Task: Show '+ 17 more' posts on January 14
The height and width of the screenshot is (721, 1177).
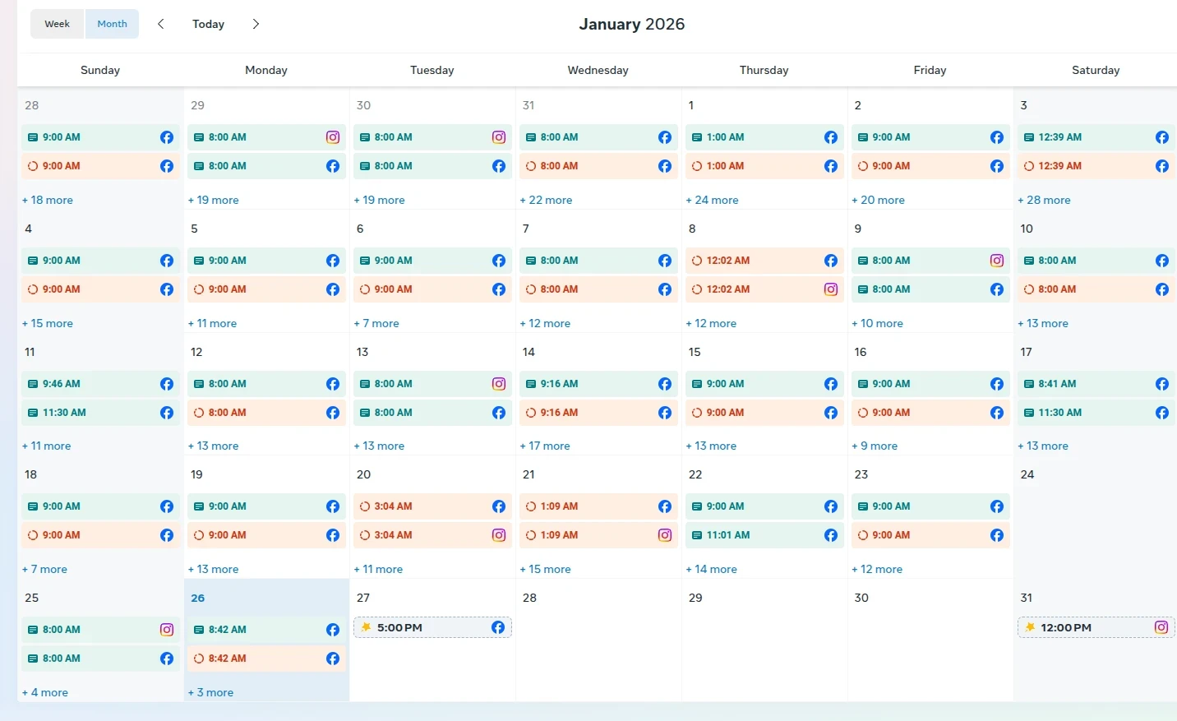Action: (x=545, y=446)
